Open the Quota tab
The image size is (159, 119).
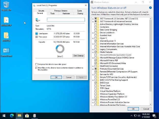point(79,11)
